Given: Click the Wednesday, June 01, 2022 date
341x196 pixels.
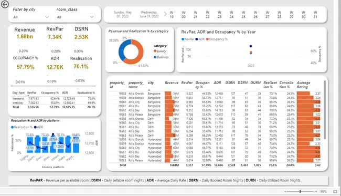Looking at the screenshot, I should (149, 14).
